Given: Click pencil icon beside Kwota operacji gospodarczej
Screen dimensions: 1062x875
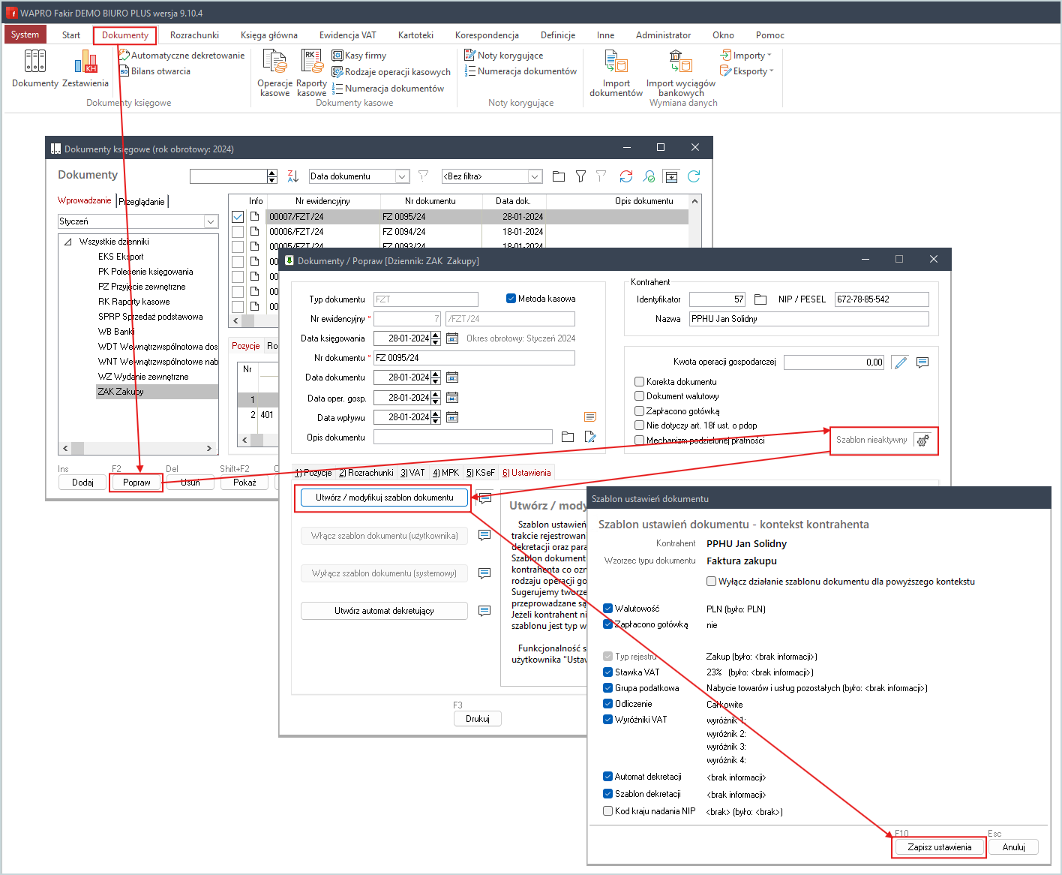Looking at the screenshot, I should tap(900, 362).
